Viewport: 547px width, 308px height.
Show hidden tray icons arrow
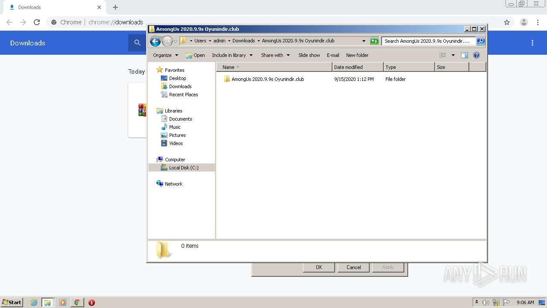476,302
